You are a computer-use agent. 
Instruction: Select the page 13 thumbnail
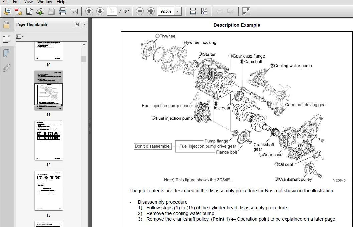tap(48, 191)
